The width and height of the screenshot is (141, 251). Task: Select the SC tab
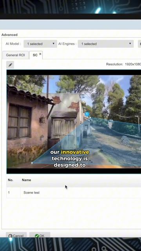pyautogui.click(x=35, y=55)
